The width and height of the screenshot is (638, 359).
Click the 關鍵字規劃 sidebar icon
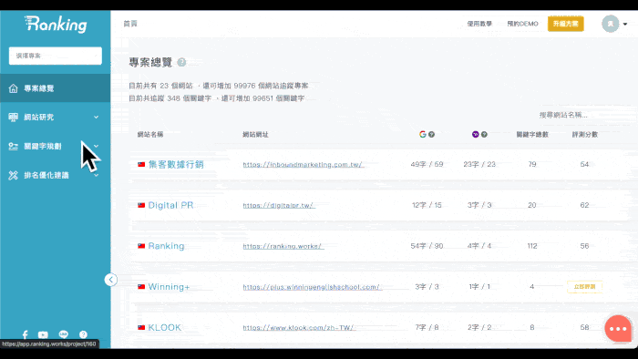click(14, 147)
